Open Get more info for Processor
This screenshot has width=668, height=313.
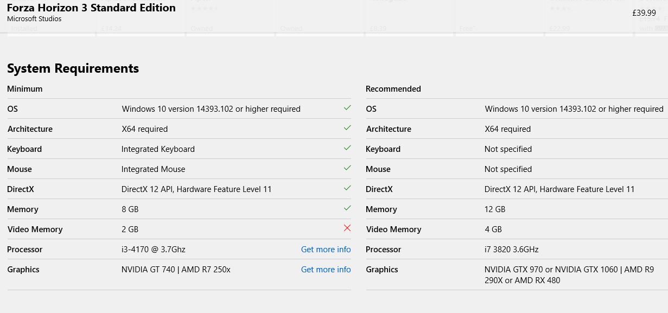click(326, 250)
